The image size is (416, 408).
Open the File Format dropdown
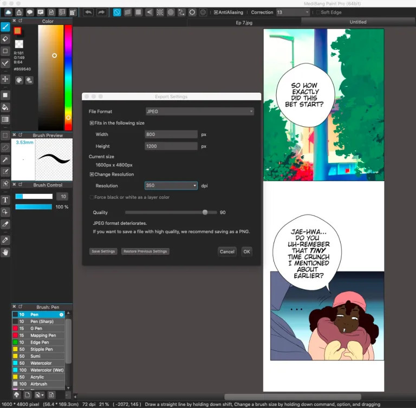click(x=199, y=112)
